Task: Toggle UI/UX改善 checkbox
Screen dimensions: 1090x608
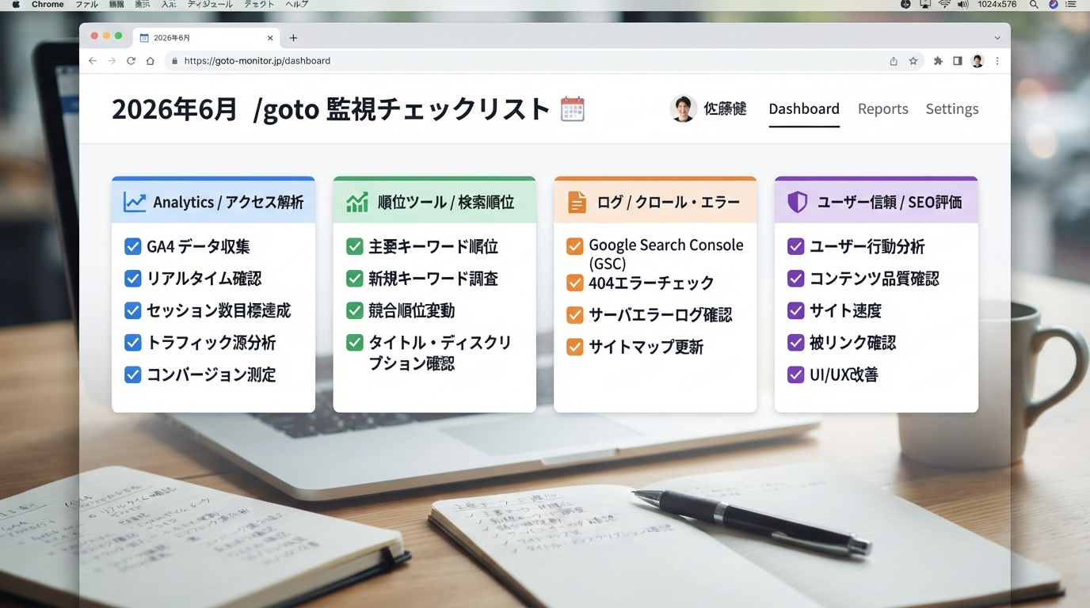Action: 796,374
